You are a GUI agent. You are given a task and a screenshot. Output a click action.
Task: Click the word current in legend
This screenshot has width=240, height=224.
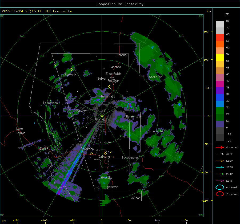(x=232, y=188)
